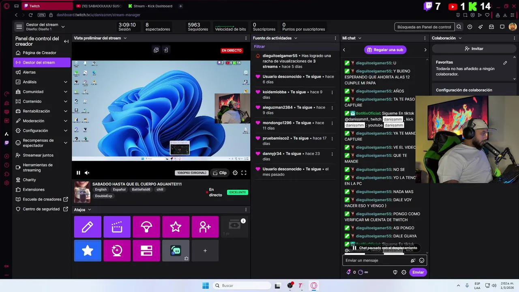Click the dashboard search magnifier icon
Viewport: 519px width, 292px height.
coord(459,27)
